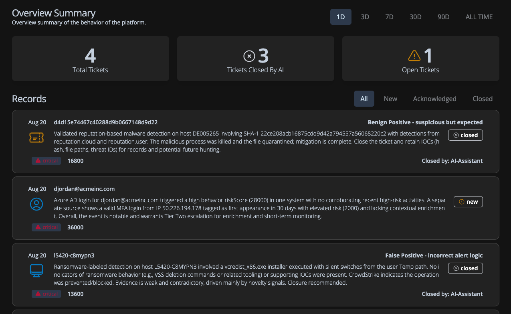Image resolution: width=511 pixels, height=314 pixels.
Task: Filter records by Closed
Action: pyautogui.click(x=482, y=98)
